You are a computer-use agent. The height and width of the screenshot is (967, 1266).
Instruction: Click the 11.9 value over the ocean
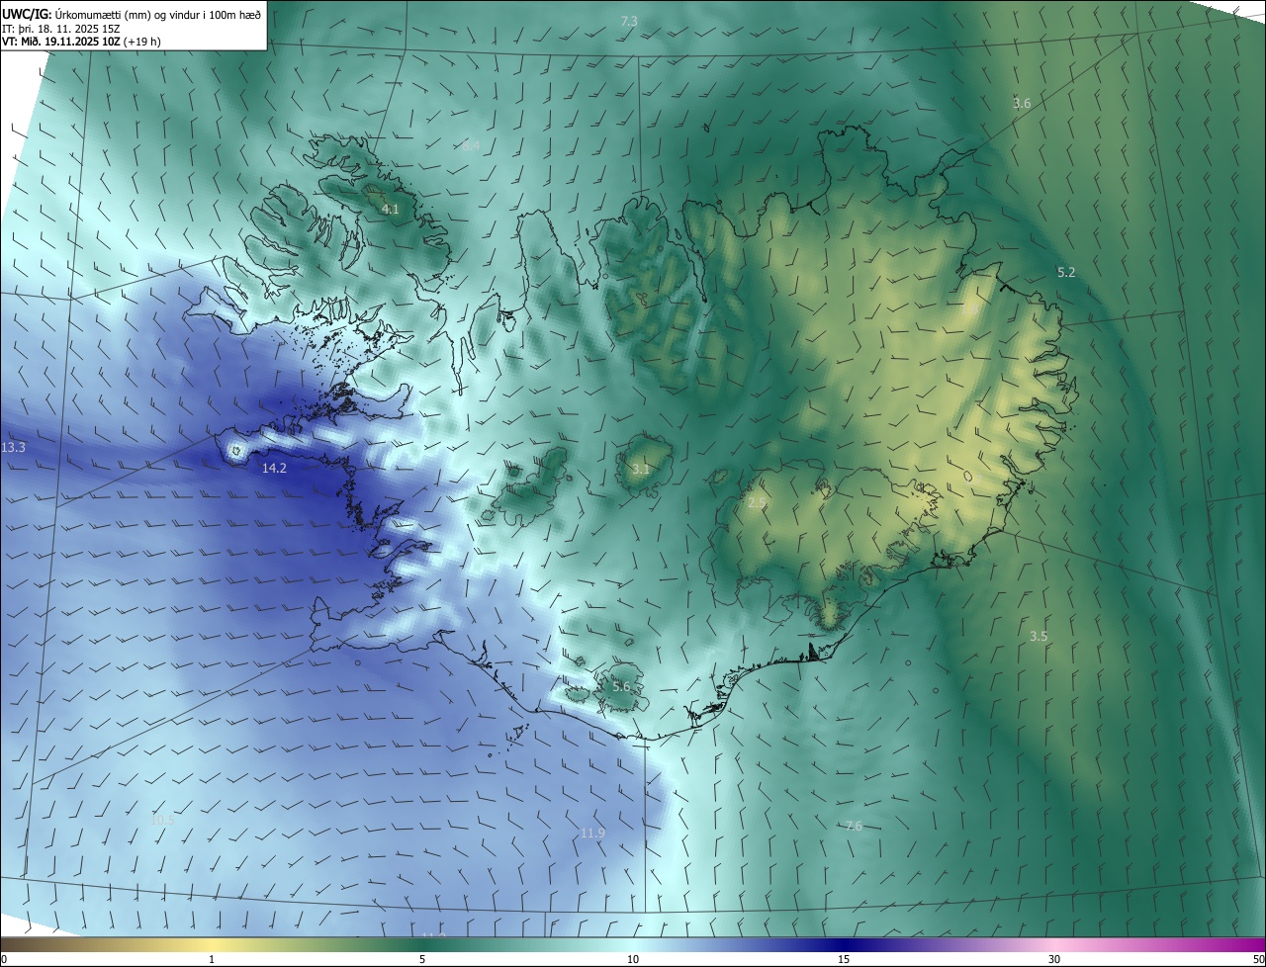pos(591,834)
